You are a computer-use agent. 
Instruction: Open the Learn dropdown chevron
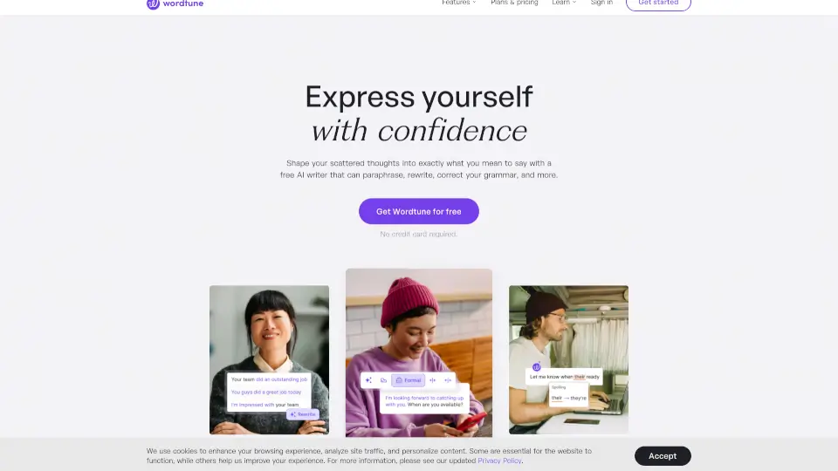point(574,3)
